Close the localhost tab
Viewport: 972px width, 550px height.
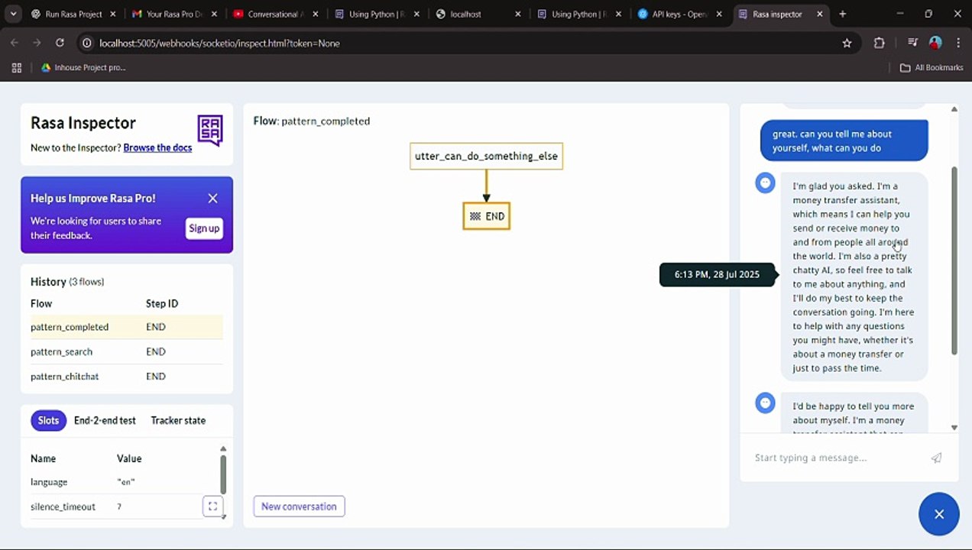pyautogui.click(x=517, y=14)
